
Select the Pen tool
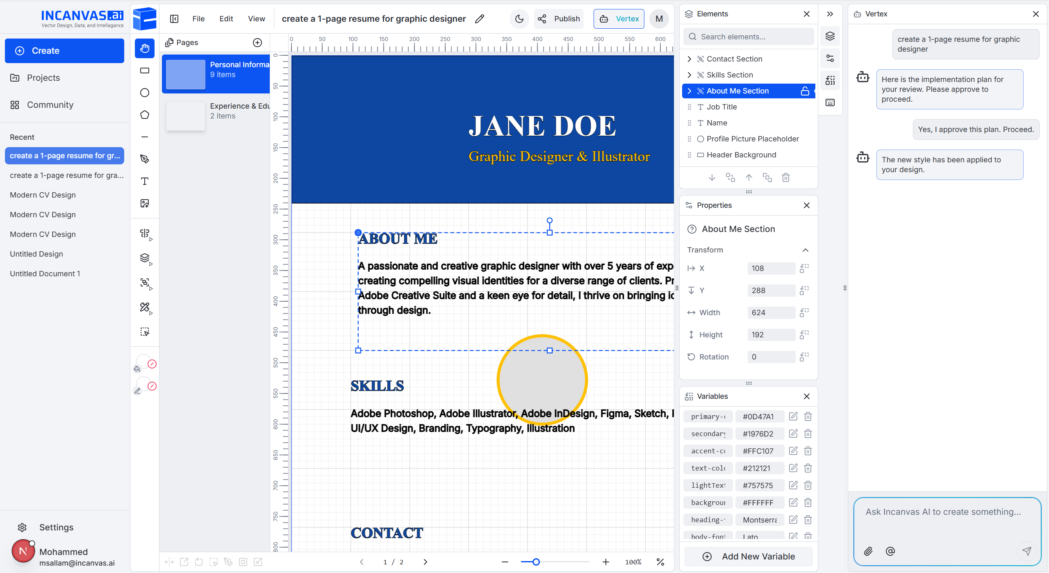tap(144, 159)
